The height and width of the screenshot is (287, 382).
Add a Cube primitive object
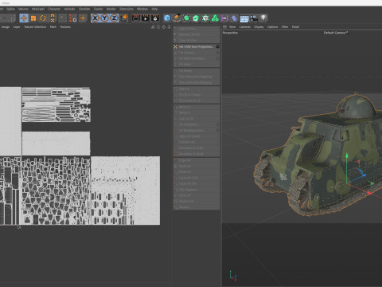tap(167, 18)
